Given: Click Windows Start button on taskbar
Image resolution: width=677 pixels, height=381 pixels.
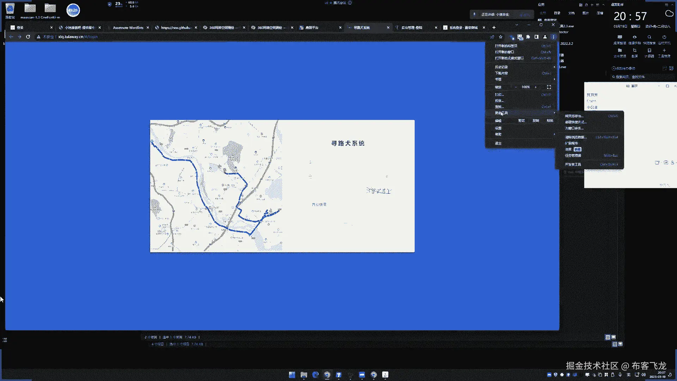Looking at the screenshot, I should [292, 375].
